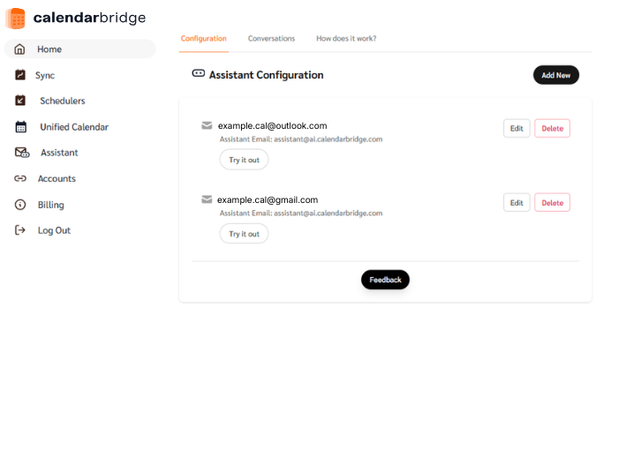618x465 pixels.
Task: Click the example.cal@outlook.com email text
Action: (x=272, y=125)
